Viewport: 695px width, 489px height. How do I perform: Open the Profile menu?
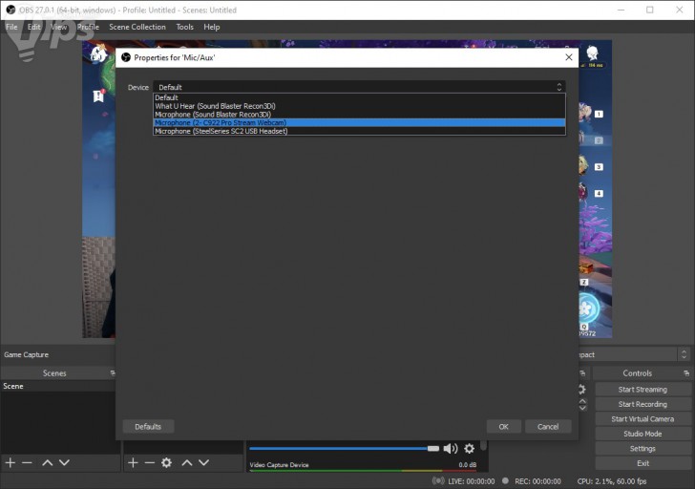click(x=88, y=27)
